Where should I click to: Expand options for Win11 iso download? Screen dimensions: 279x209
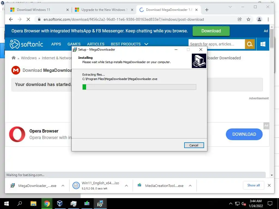point(126,186)
